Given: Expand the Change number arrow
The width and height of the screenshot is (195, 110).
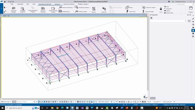Looking at the screenshot, I should point(90,12).
